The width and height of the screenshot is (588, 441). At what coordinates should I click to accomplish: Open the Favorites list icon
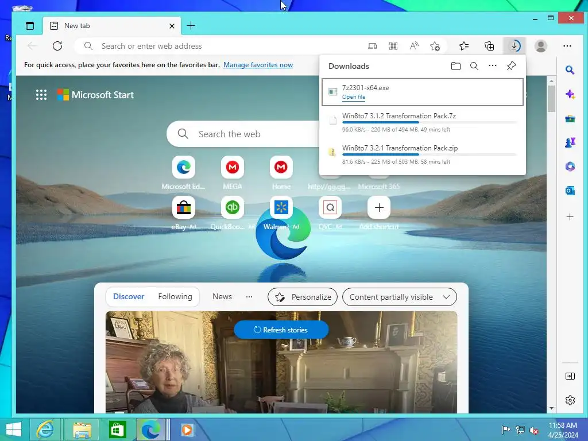tap(464, 46)
